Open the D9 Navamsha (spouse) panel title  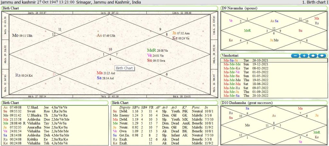(x=240, y=8)
